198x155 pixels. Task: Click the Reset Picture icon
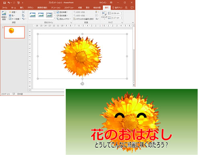click(24, 19)
